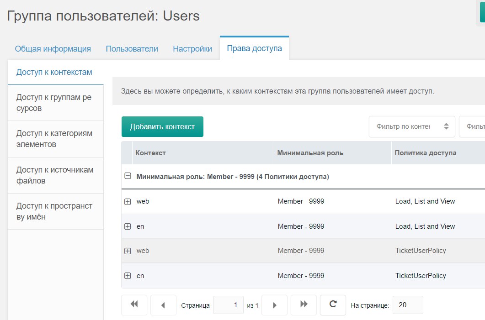Go to next page of the grid
The height and width of the screenshot is (320, 485).
coord(274,305)
